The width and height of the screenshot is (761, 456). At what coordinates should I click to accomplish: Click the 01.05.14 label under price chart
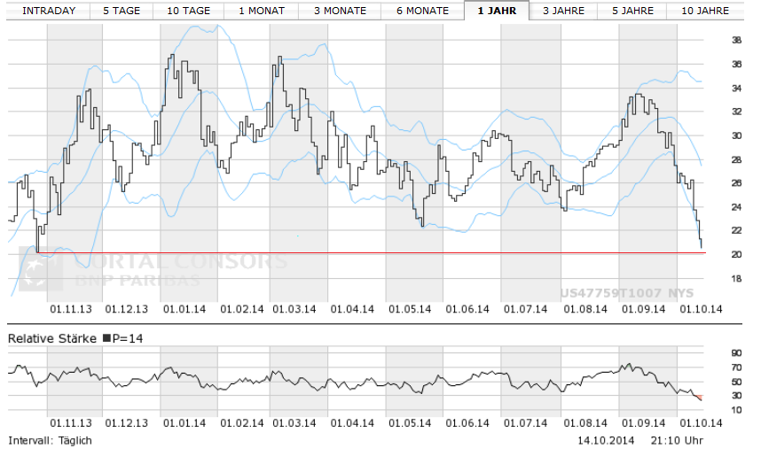[x=410, y=309]
